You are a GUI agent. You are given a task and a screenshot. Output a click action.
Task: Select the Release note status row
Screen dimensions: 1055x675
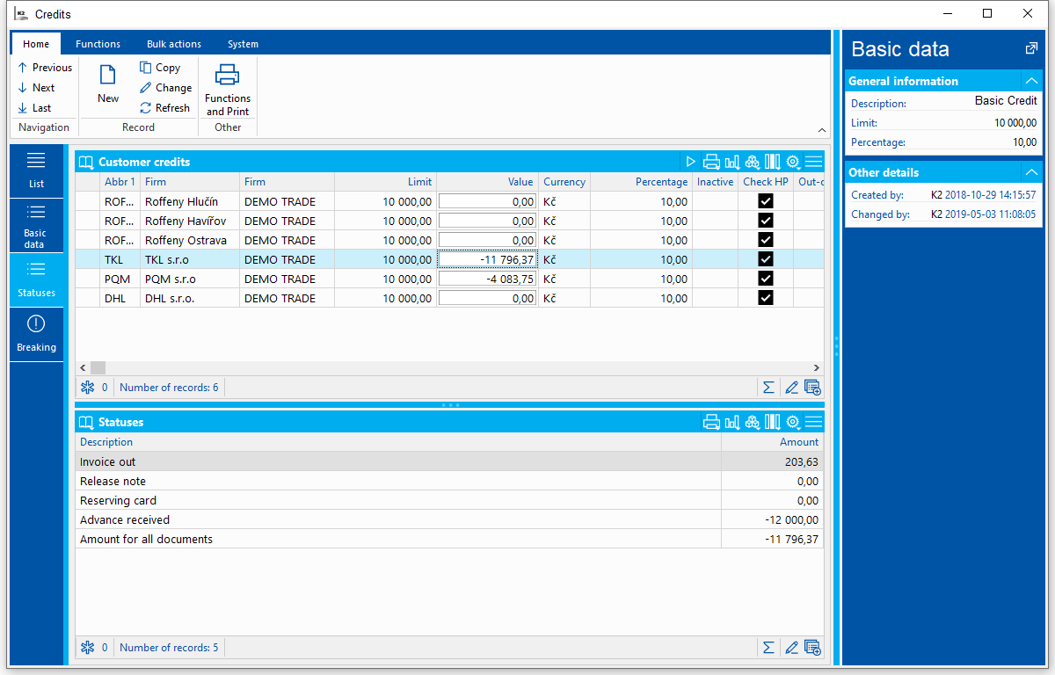(449, 481)
